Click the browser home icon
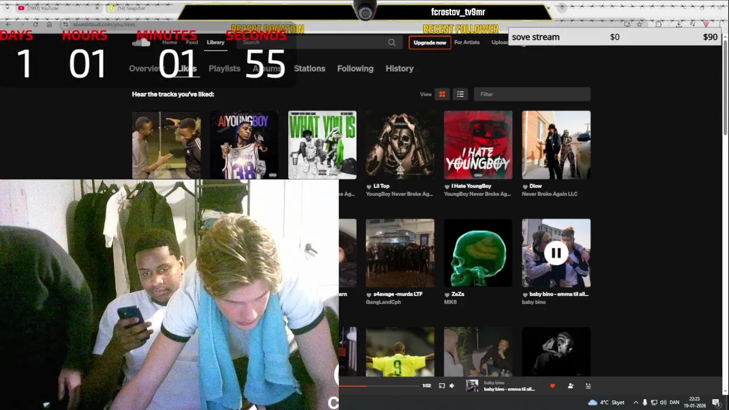 tap(49, 24)
